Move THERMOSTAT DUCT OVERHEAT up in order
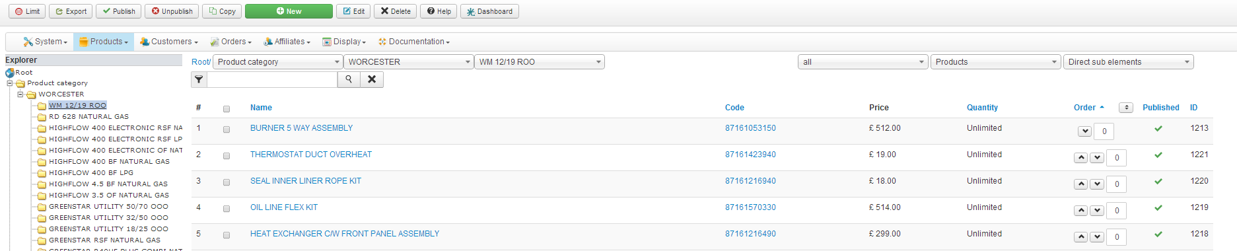 pos(1081,158)
